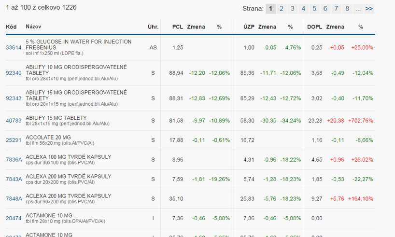This screenshot has width=395, height=237.
Task: Click the PCL change -12,83
Action: click(x=197, y=98)
